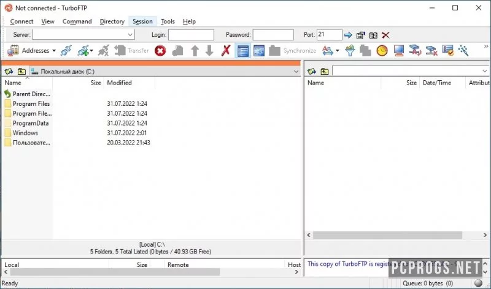Image resolution: width=491 pixels, height=289 pixels.
Task: Select Parent Directory entry
Action: [x=27, y=94]
